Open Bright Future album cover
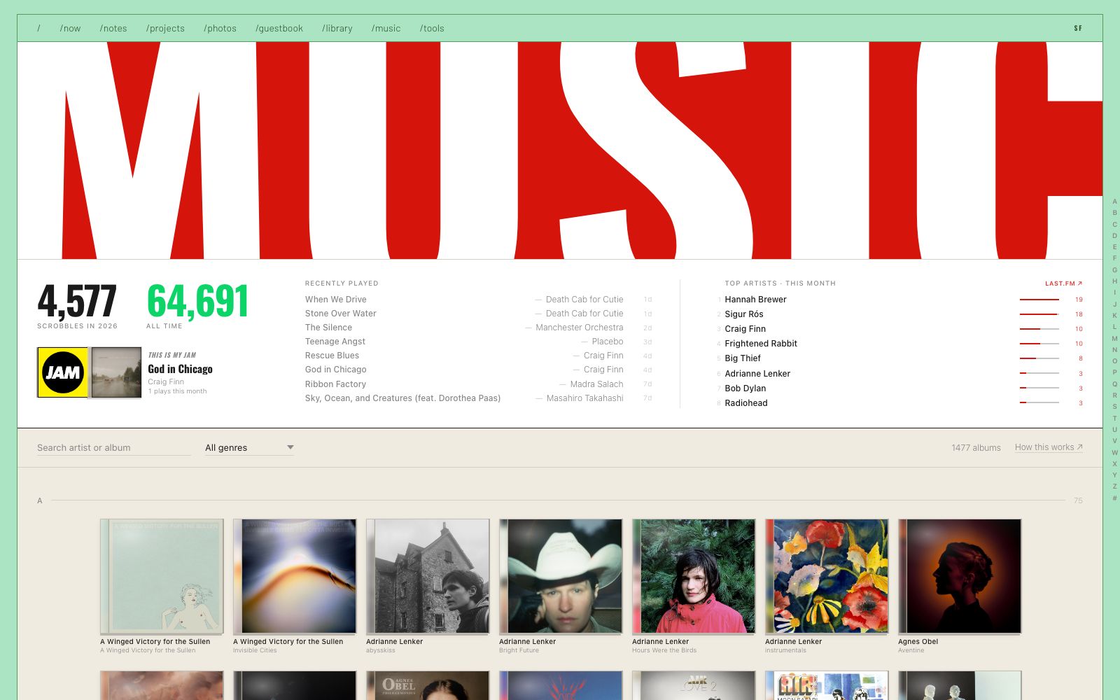Screen dimensions: 1120x700 click(561, 576)
